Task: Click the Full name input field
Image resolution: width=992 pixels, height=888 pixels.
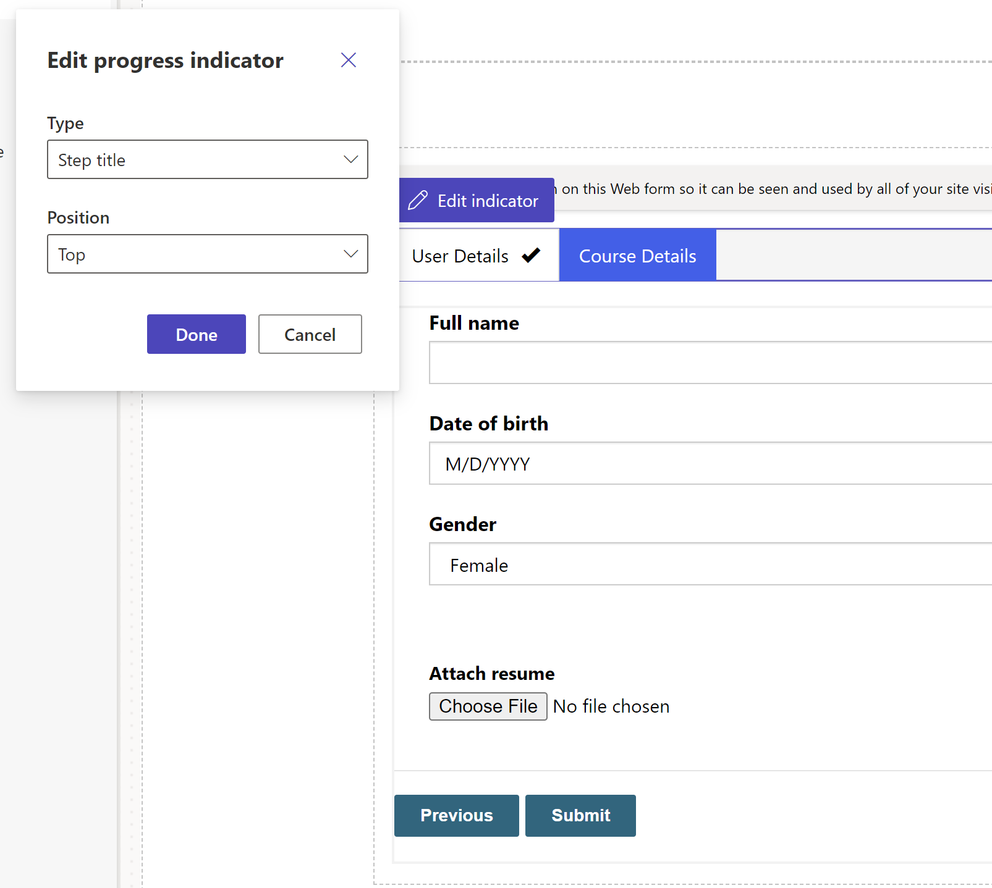Action: pyautogui.click(x=680, y=362)
